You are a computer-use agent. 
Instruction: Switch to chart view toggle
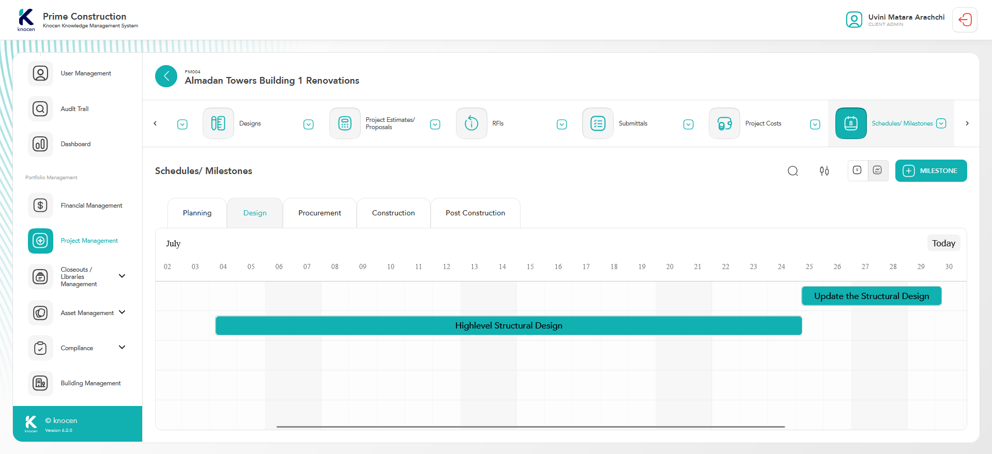[x=877, y=170]
